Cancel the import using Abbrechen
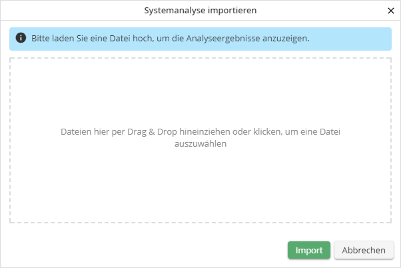The image size is (401, 268). pyautogui.click(x=364, y=250)
